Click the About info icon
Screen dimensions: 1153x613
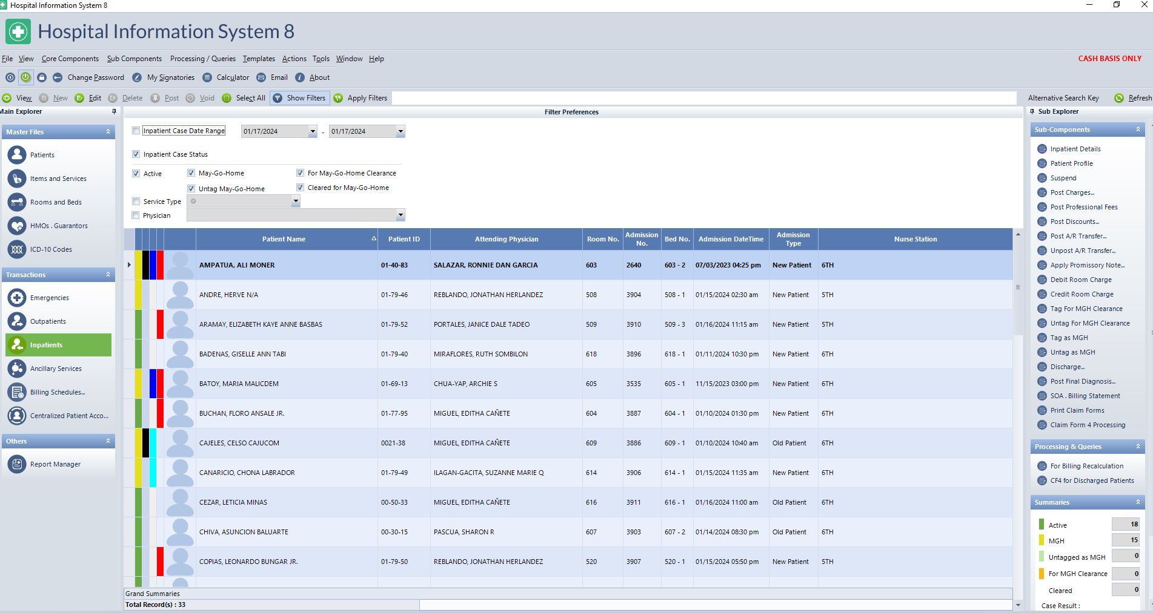[x=300, y=77]
